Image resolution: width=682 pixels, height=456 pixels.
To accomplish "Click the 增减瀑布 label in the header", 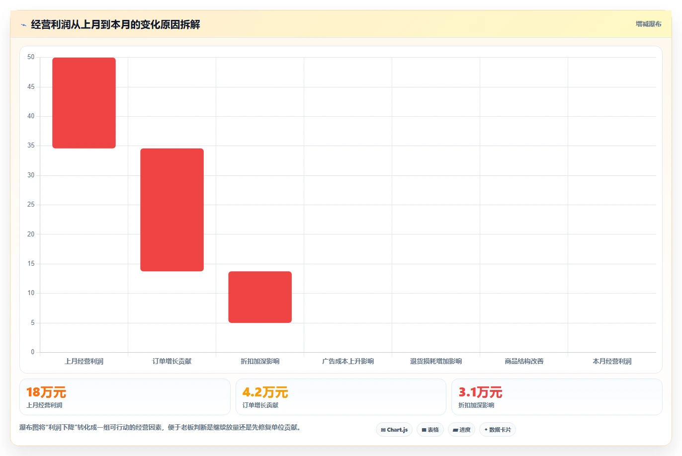I will [648, 24].
